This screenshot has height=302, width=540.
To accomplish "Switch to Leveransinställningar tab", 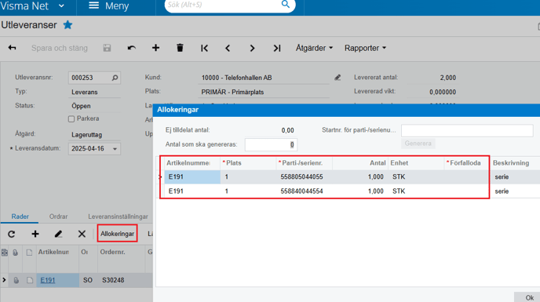I will click(x=118, y=216).
